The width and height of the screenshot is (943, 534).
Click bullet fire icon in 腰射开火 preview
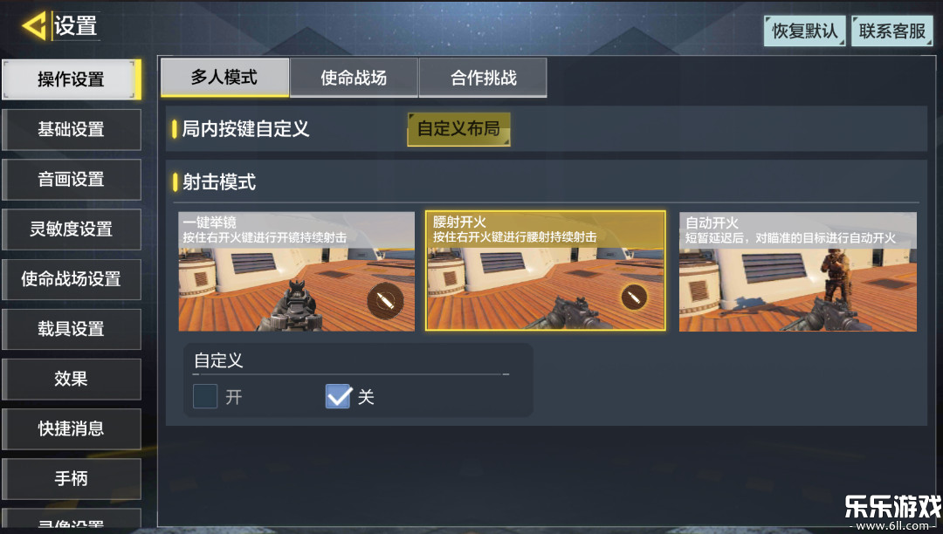pos(634,297)
